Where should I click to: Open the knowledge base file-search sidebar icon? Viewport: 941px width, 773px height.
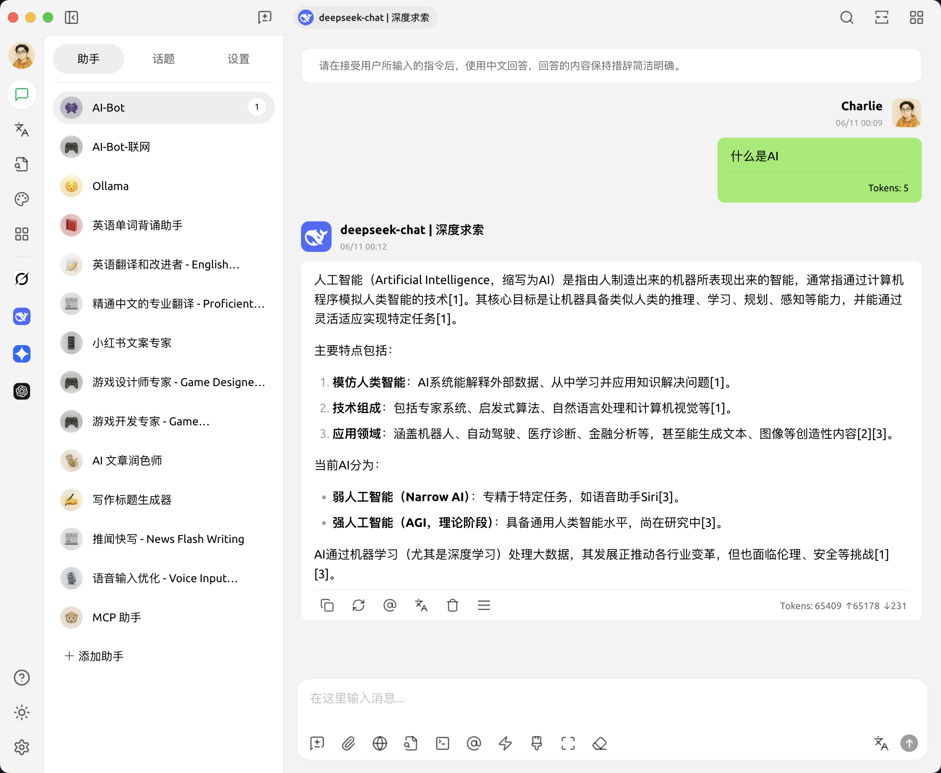(22, 164)
